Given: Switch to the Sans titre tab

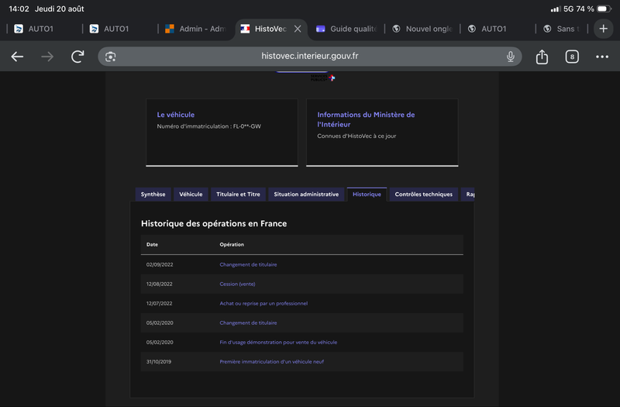Looking at the screenshot, I should (x=563, y=29).
